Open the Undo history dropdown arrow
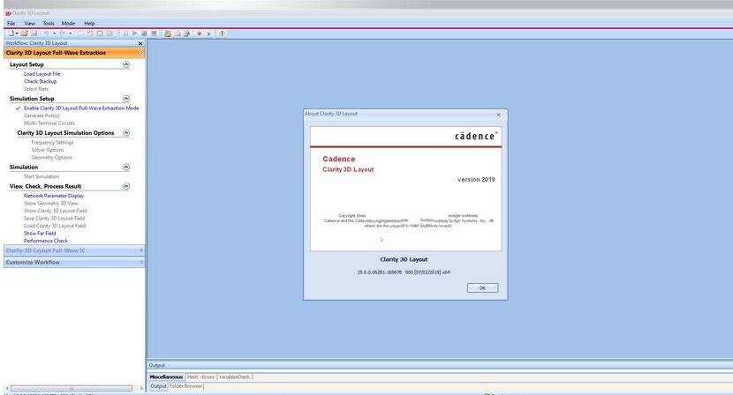This screenshot has width=733, height=395. [x=54, y=34]
